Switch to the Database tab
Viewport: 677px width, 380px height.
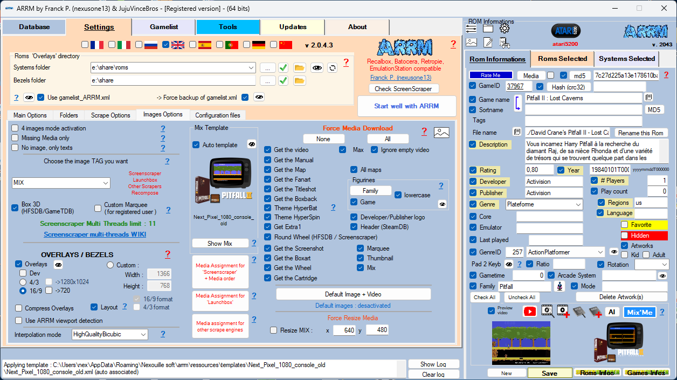[x=34, y=27]
